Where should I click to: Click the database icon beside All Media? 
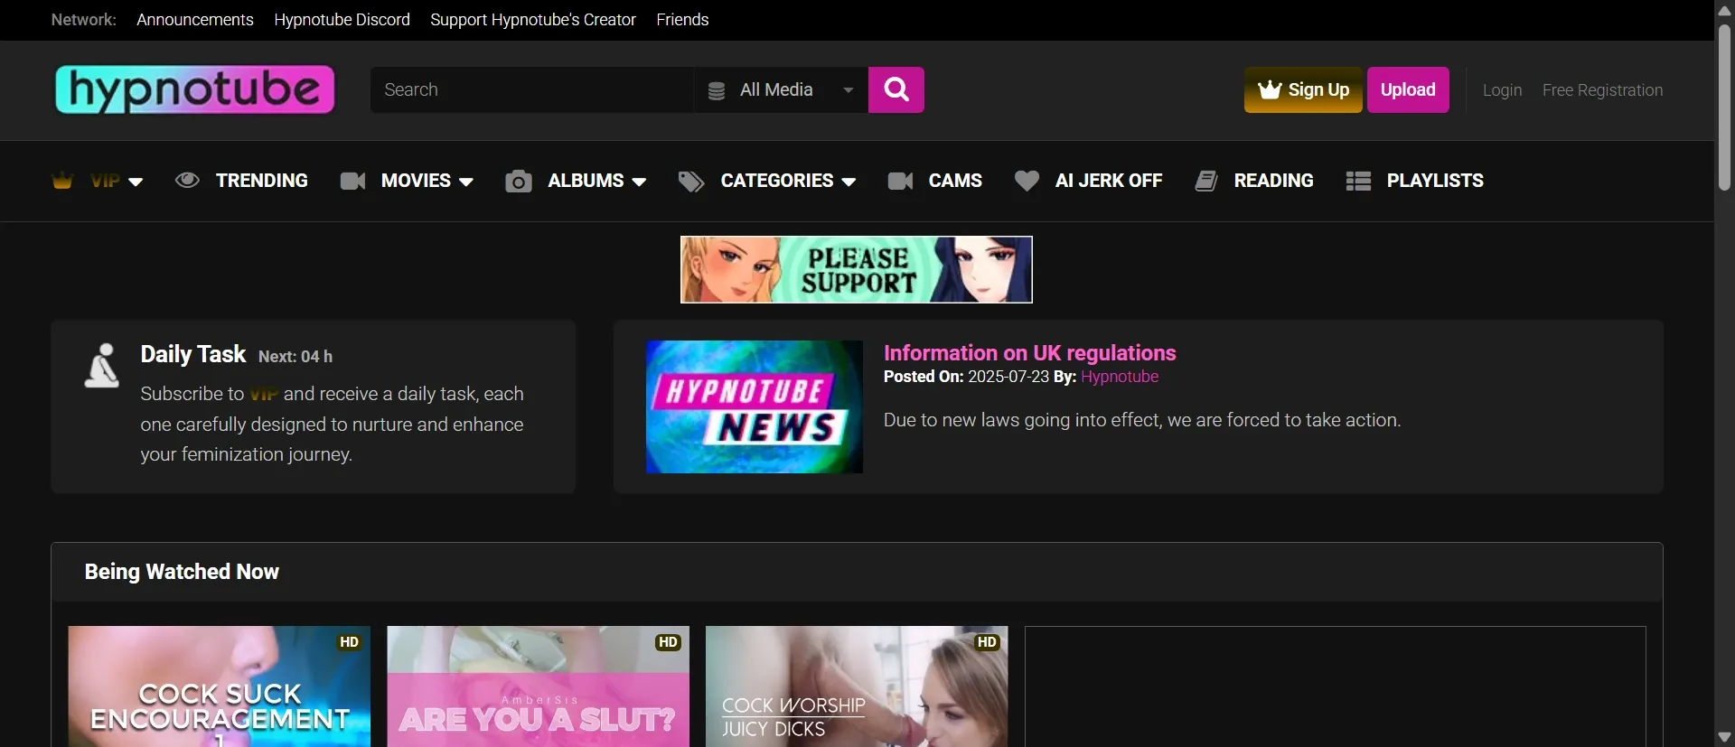[717, 90]
